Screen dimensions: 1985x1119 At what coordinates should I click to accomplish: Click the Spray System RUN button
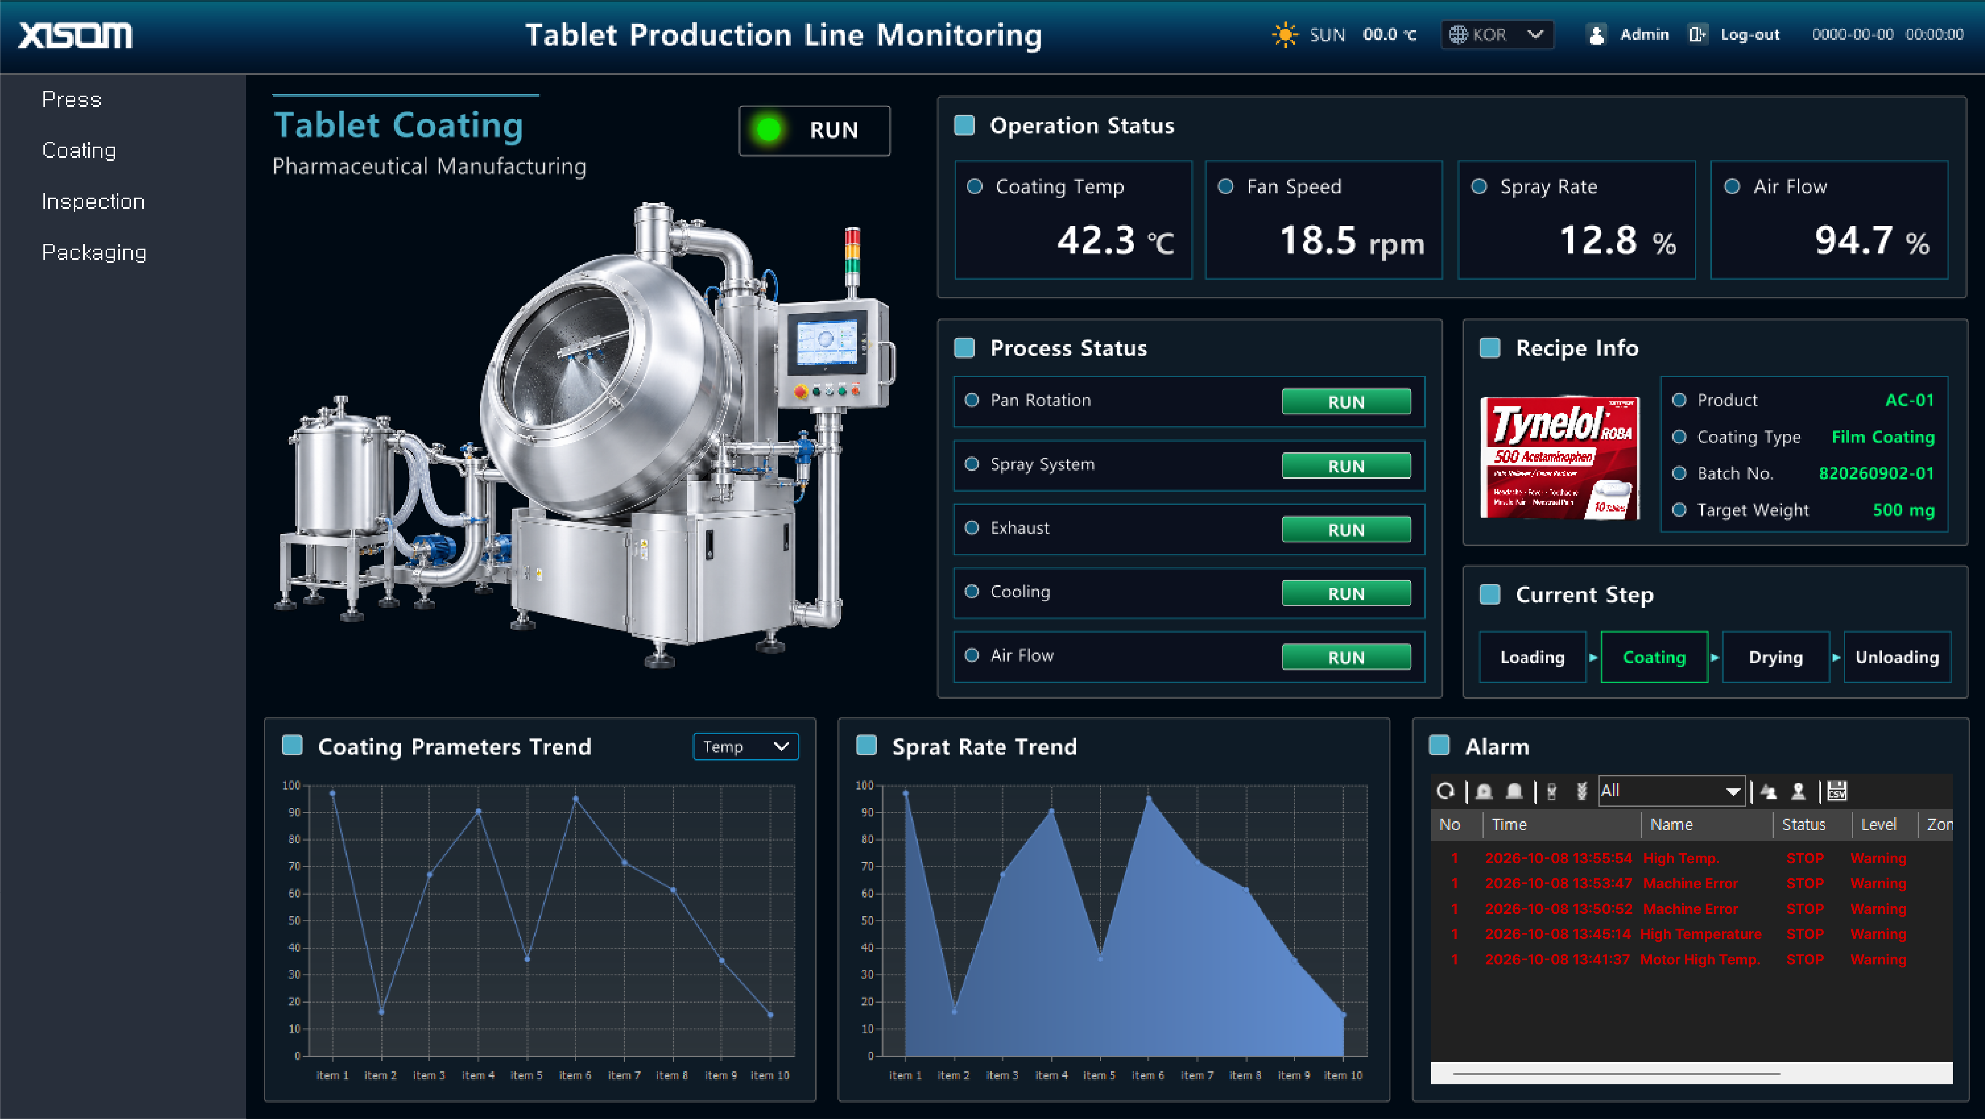point(1346,465)
